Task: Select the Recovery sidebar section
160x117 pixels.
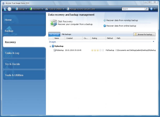Action: click(x=24, y=42)
